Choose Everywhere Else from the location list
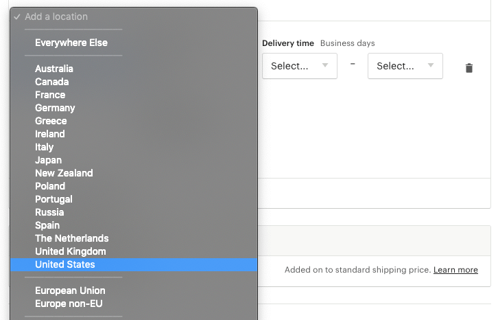This screenshot has height=320, width=498. coord(134,43)
